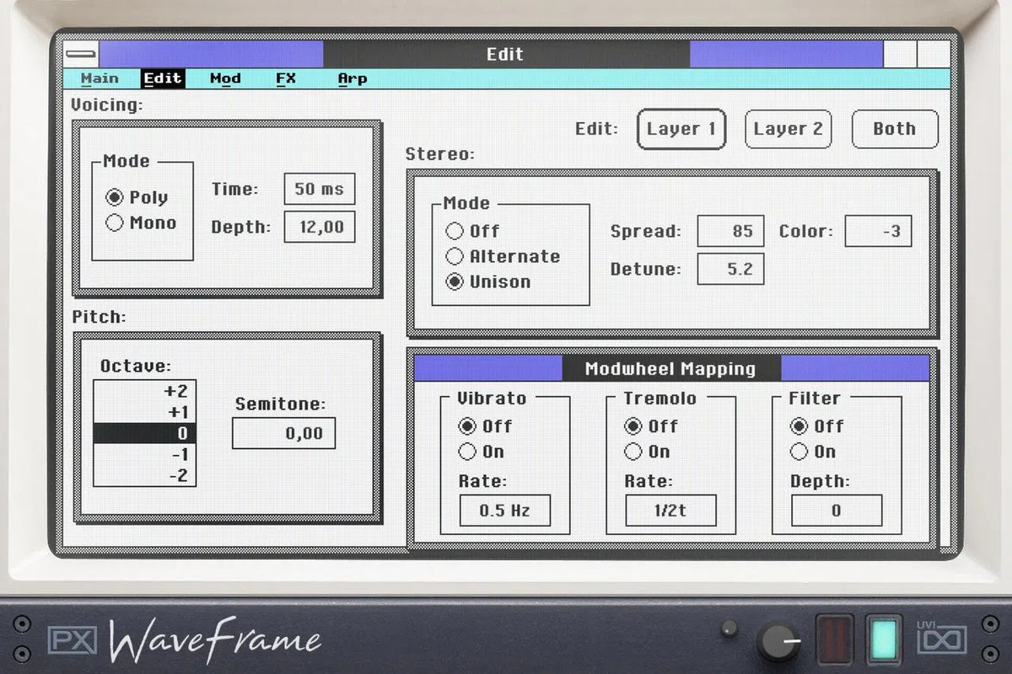The image size is (1012, 674).
Task: Click the Spread value field
Action: 730,231
